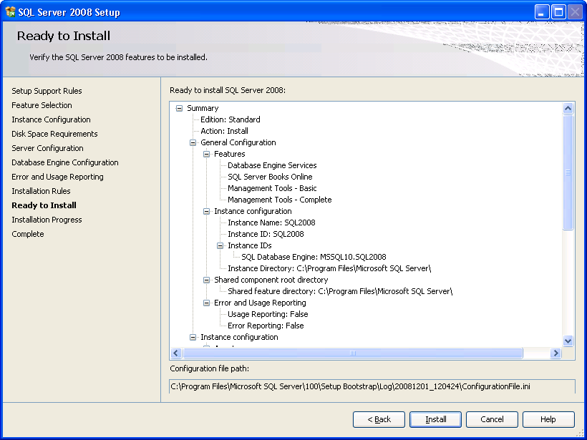Select 'Instance ID: SQL2008' row

[266, 234]
